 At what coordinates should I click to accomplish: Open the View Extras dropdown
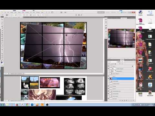click(52, 12)
